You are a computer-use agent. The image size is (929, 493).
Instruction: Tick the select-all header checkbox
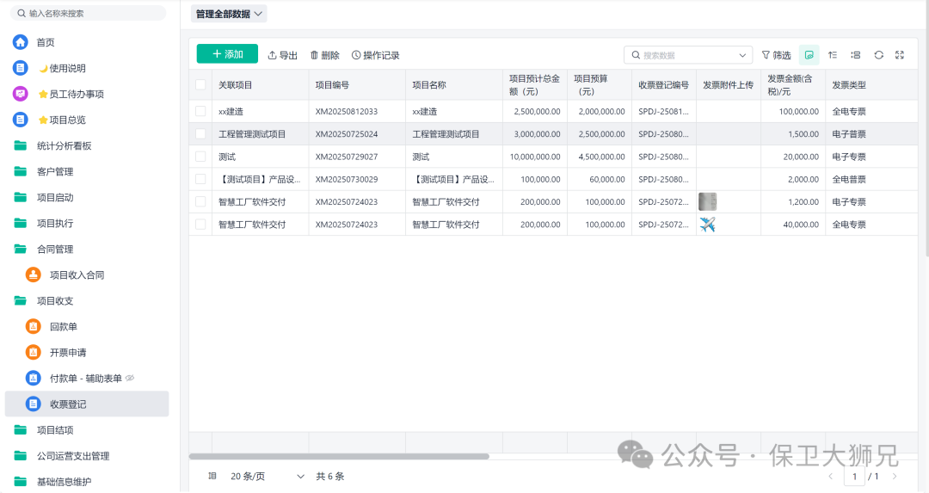pyautogui.click(x=200, y=84)
